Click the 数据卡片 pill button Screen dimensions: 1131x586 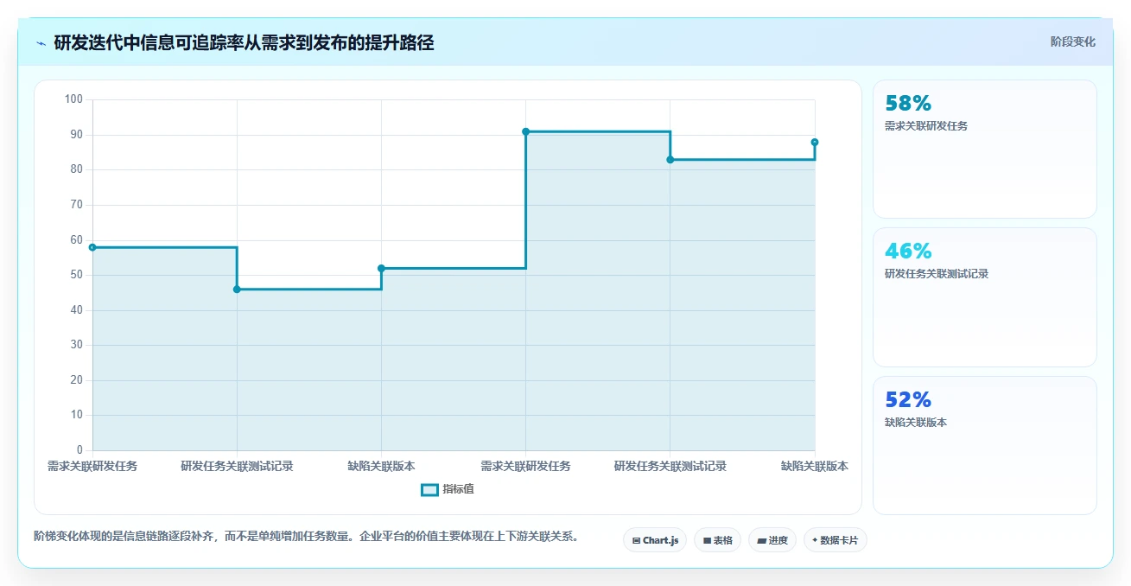click(x=835, y=540)
